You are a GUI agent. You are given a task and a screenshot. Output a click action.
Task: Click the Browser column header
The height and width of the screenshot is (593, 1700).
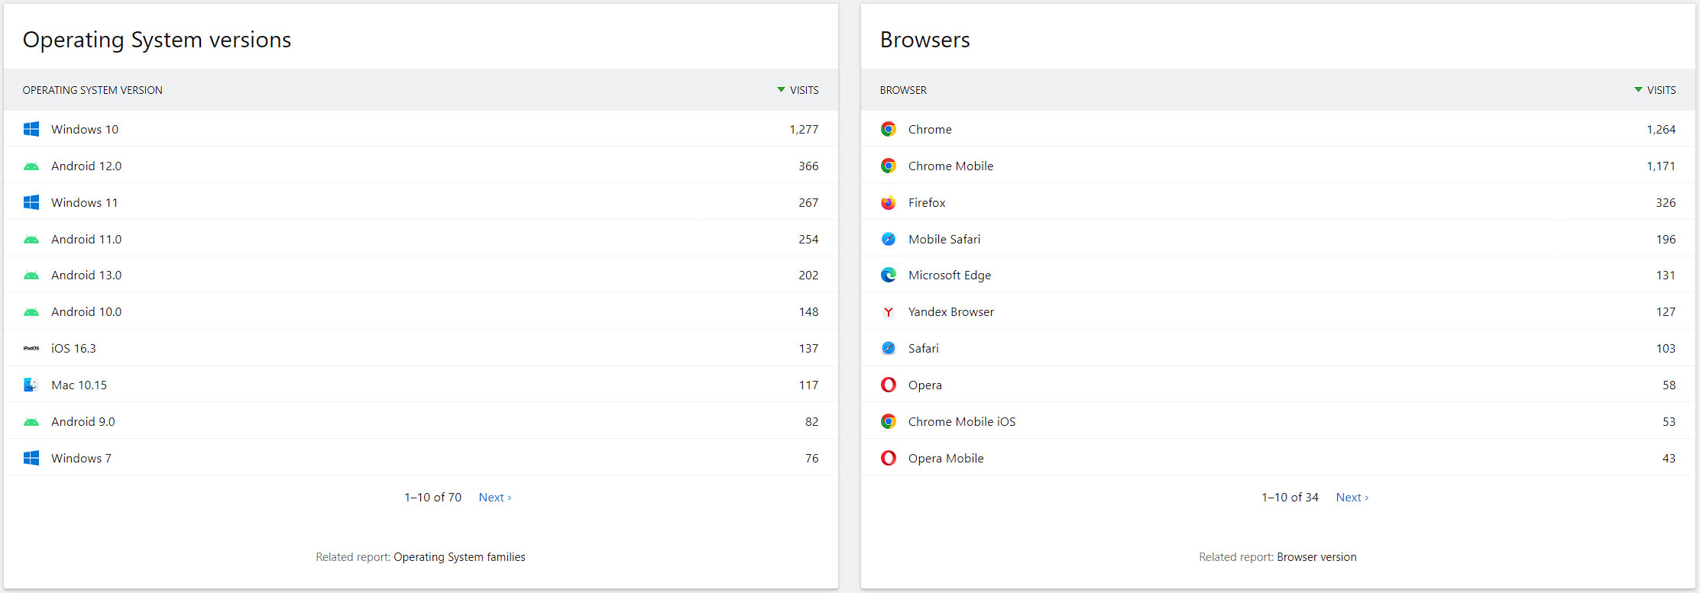pyautogui.click(x=903, y=90)
